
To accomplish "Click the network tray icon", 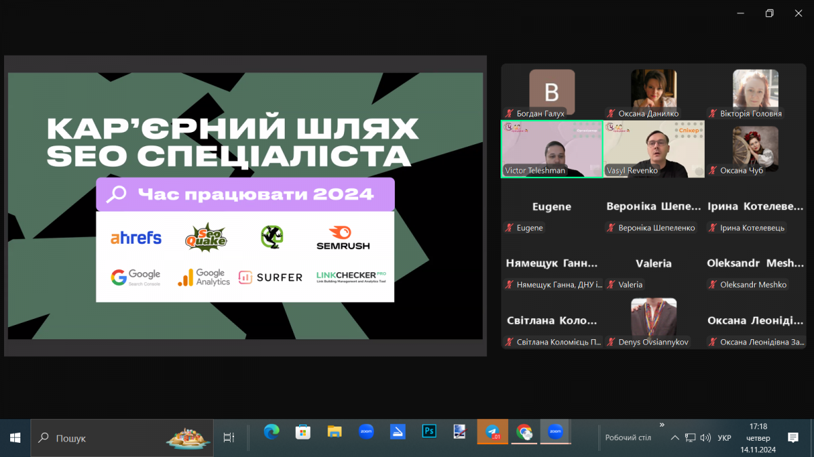I will (x=690, y=438).
